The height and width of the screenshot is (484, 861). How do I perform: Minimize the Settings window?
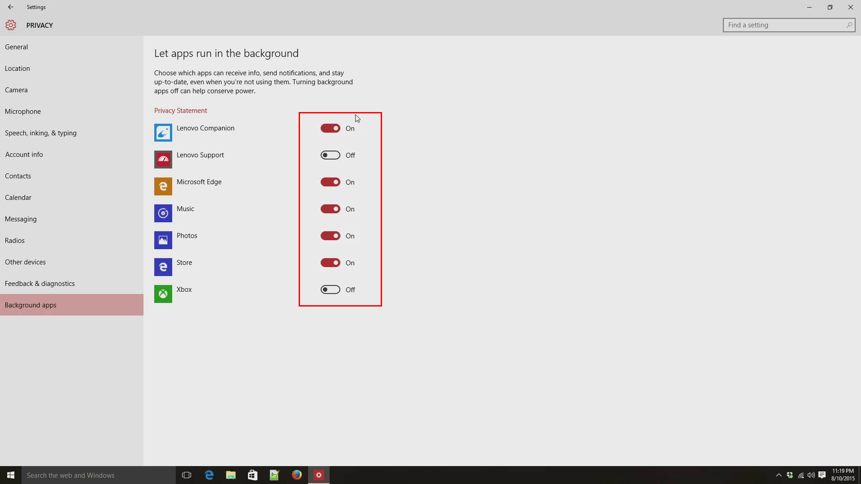point(809,7)
